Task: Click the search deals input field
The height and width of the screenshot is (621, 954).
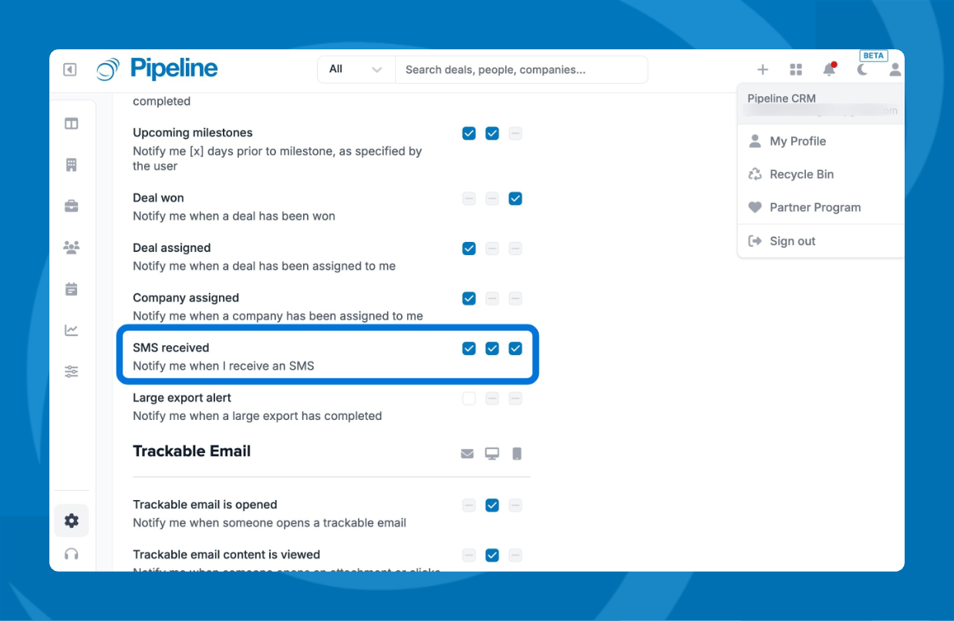Action: coord(521,69)
